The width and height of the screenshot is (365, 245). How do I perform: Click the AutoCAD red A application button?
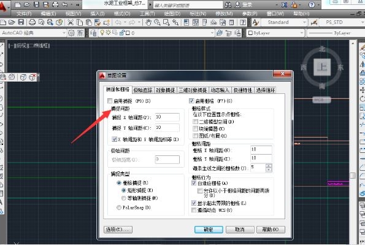point(3,7)
